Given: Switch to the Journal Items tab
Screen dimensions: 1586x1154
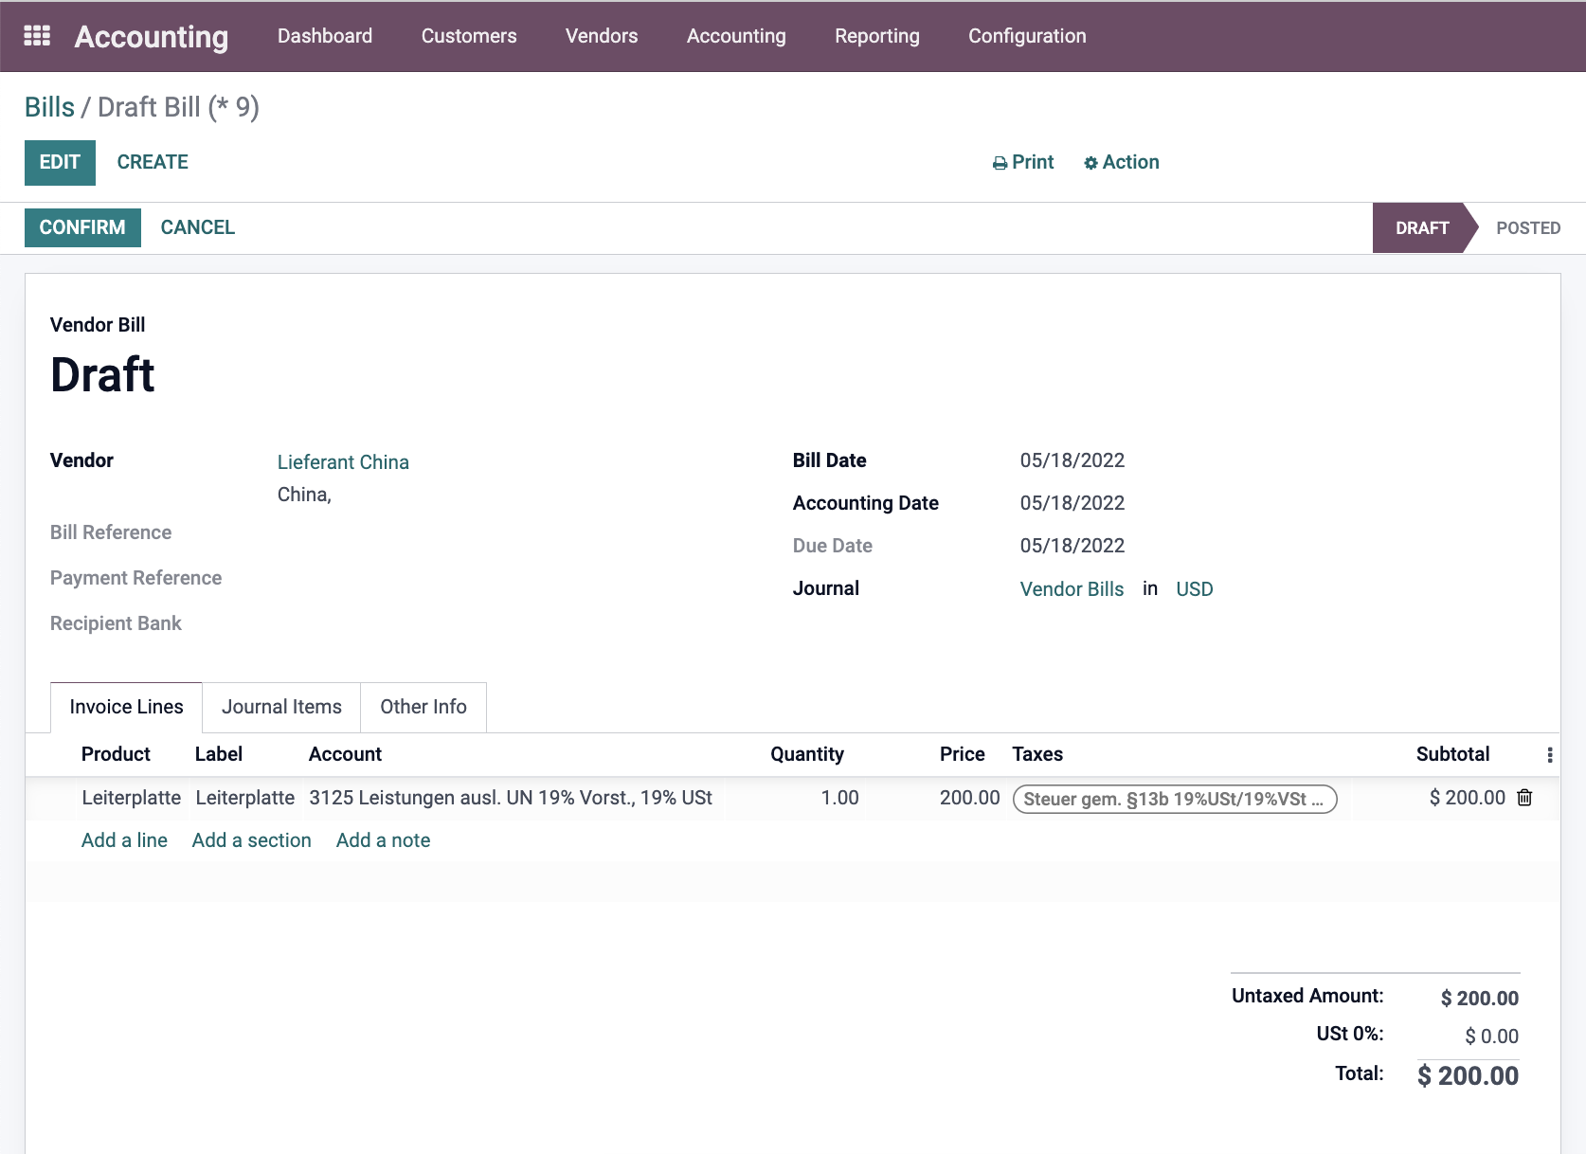Looking at the screenshot, I should click(281, 707).
